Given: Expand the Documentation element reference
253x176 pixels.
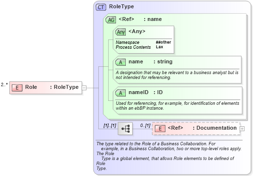Looking at the screenshot, I should [242, 129].
